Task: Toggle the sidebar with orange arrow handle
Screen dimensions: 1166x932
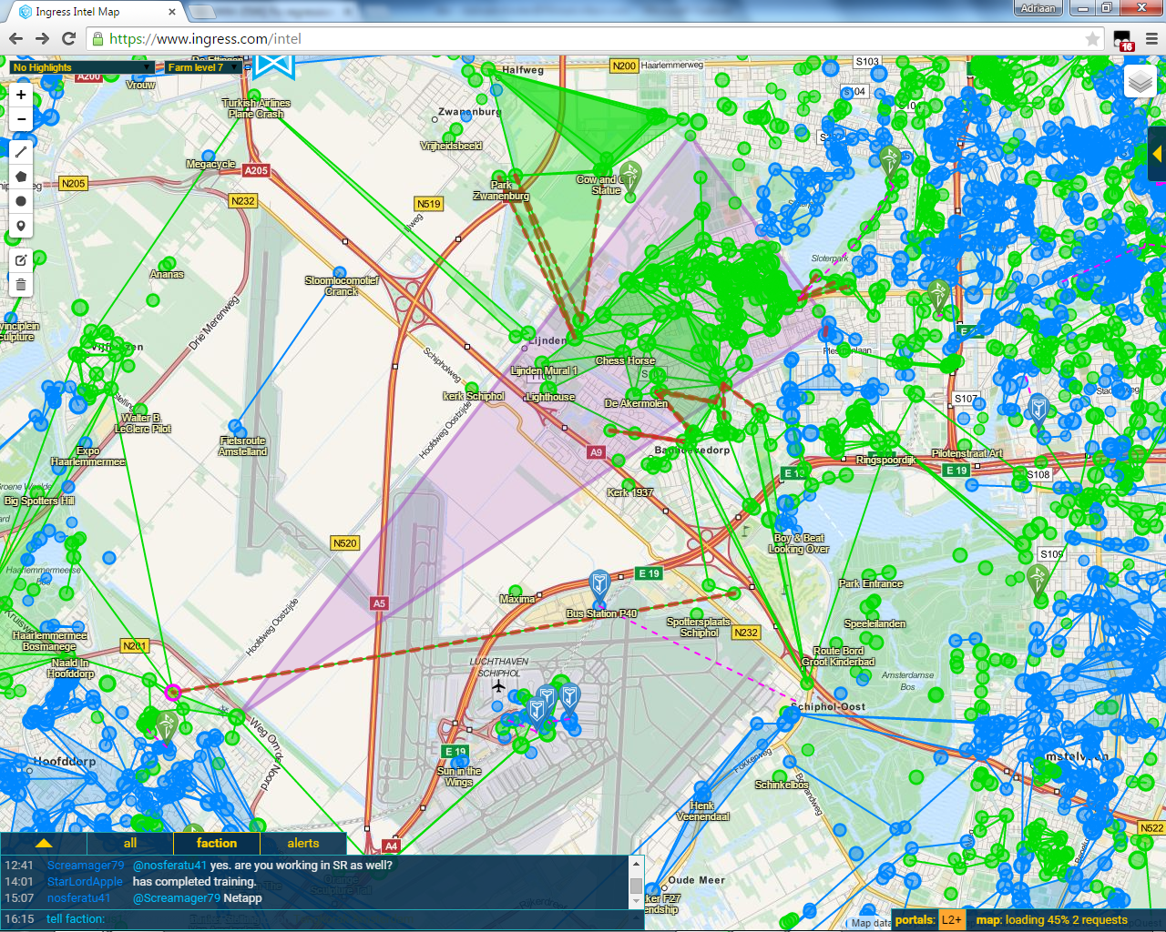Action: tap(1157, 154)
